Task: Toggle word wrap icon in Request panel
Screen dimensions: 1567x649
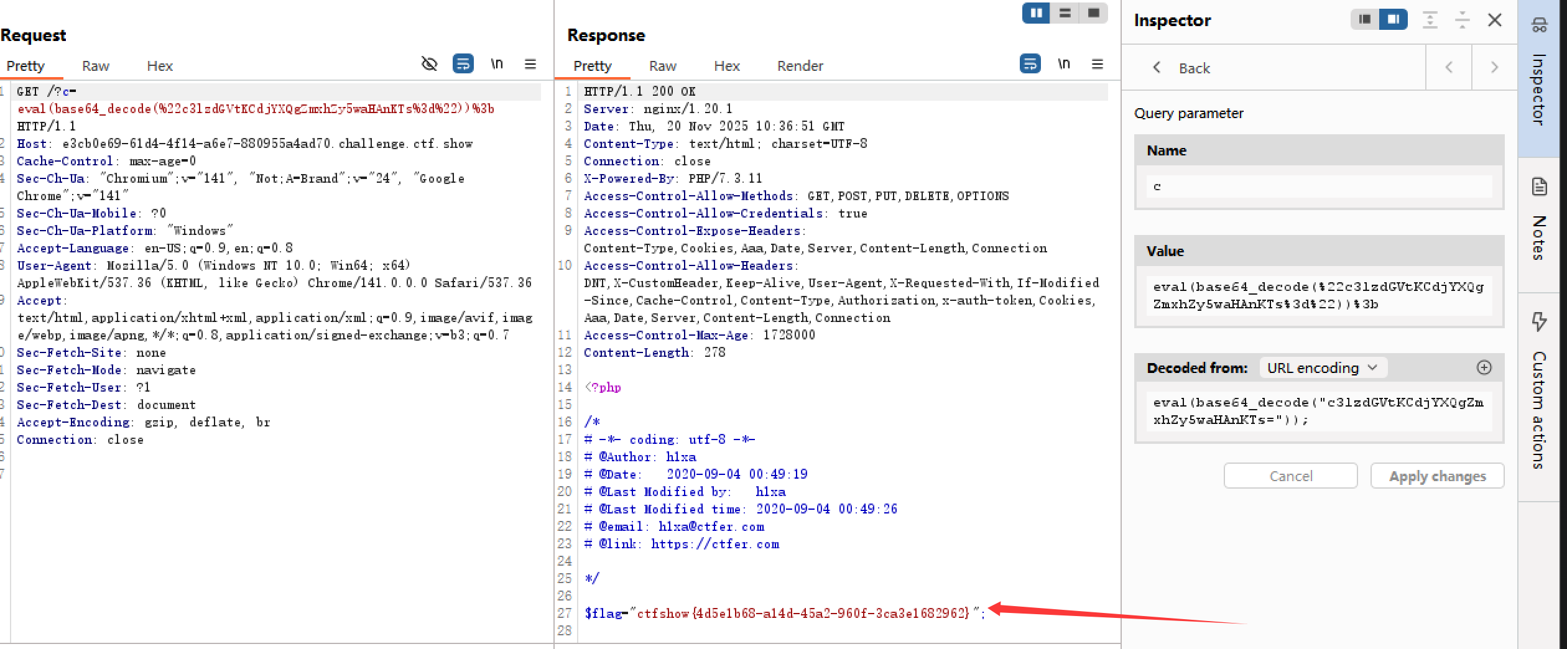Action: [x=463, y=63]
